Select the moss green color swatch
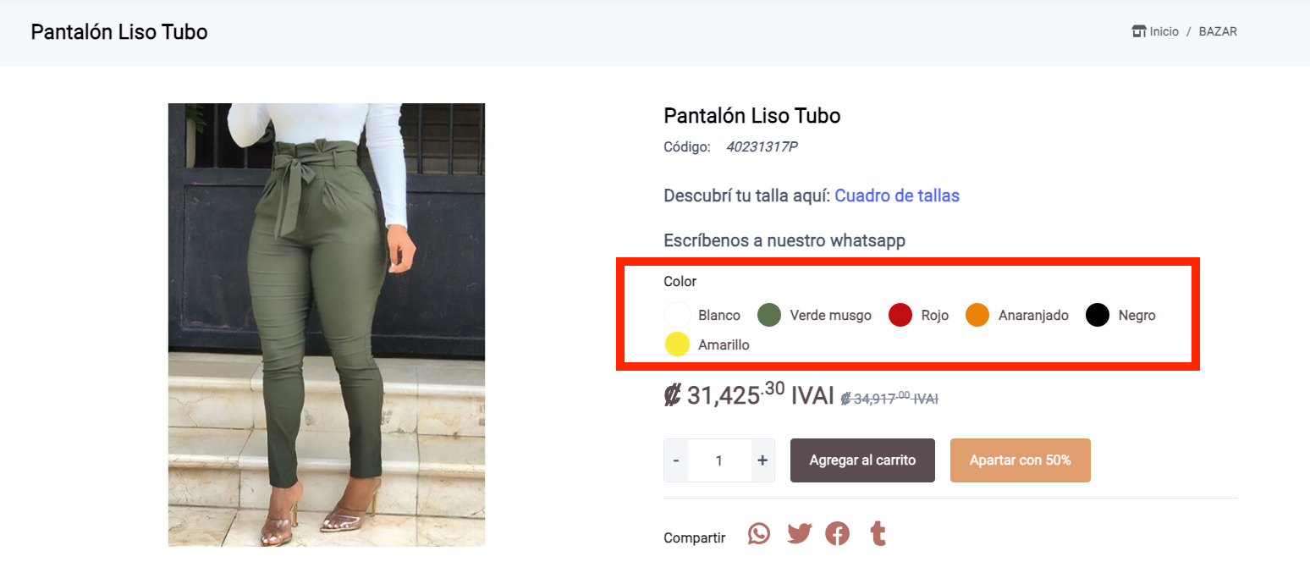Screen dimensions: 1310x584 pyautogui.click(x=768, y=315)
